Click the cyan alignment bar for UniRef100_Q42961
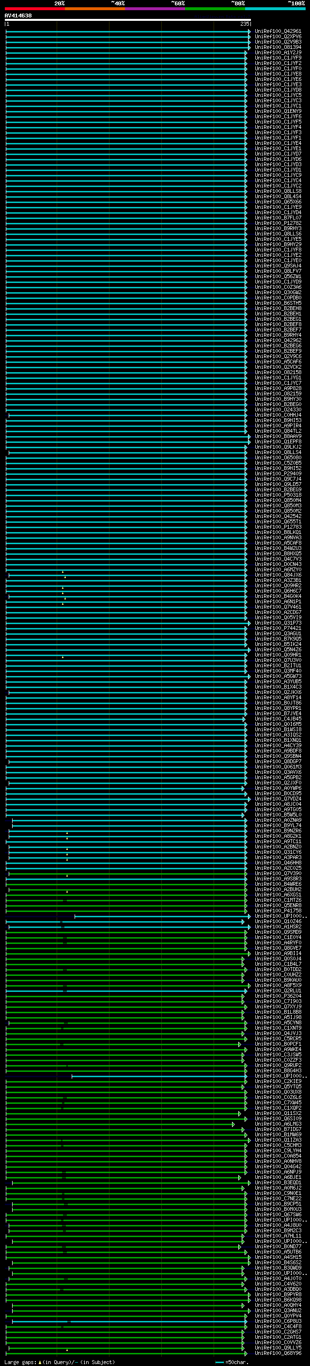The image size is (310, 1366). pos(128,31)
